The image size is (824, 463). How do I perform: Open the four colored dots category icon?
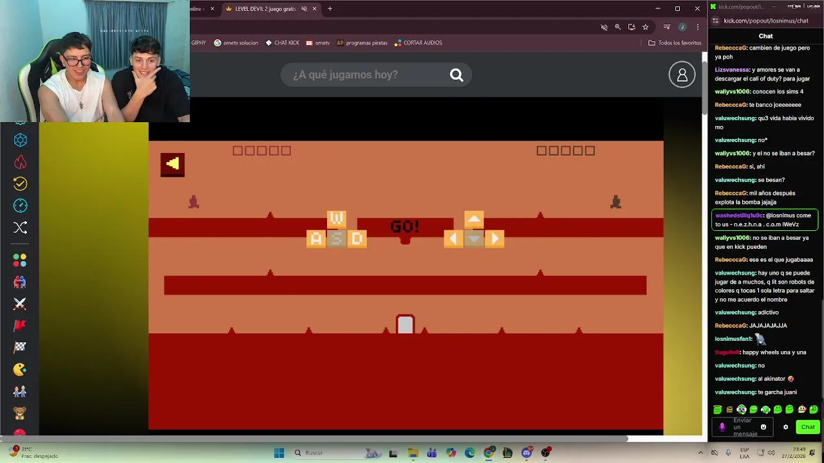pos(20,260)
